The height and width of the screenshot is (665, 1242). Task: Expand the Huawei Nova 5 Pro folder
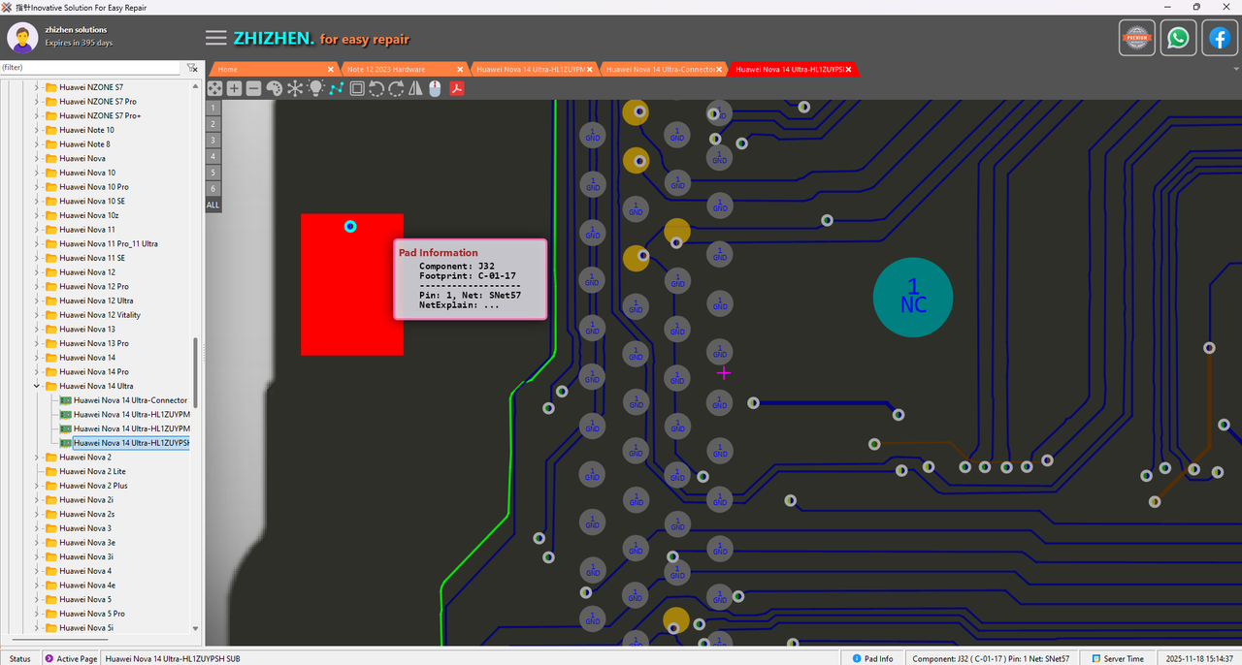(x=37, y=614)
